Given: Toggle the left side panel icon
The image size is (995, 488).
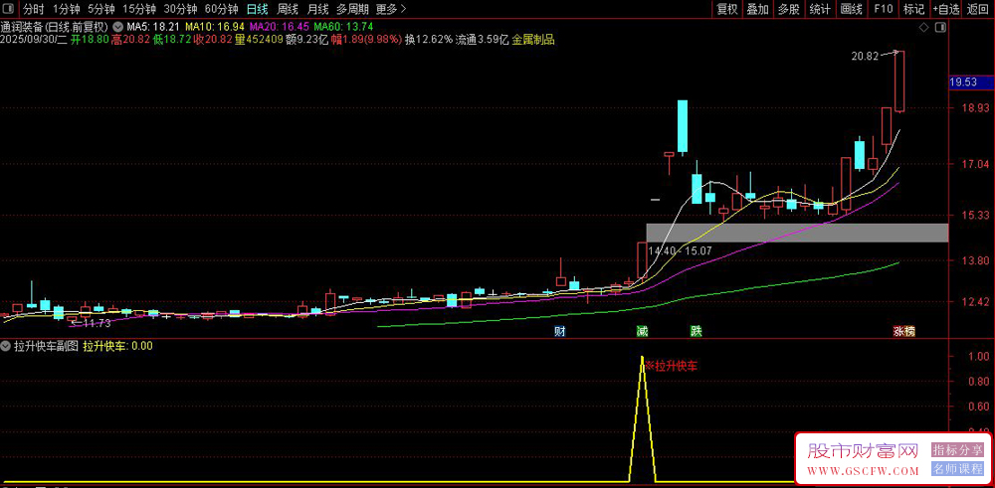Looking at the screenshot, I should pyautogui.click(x=8, y=9).
